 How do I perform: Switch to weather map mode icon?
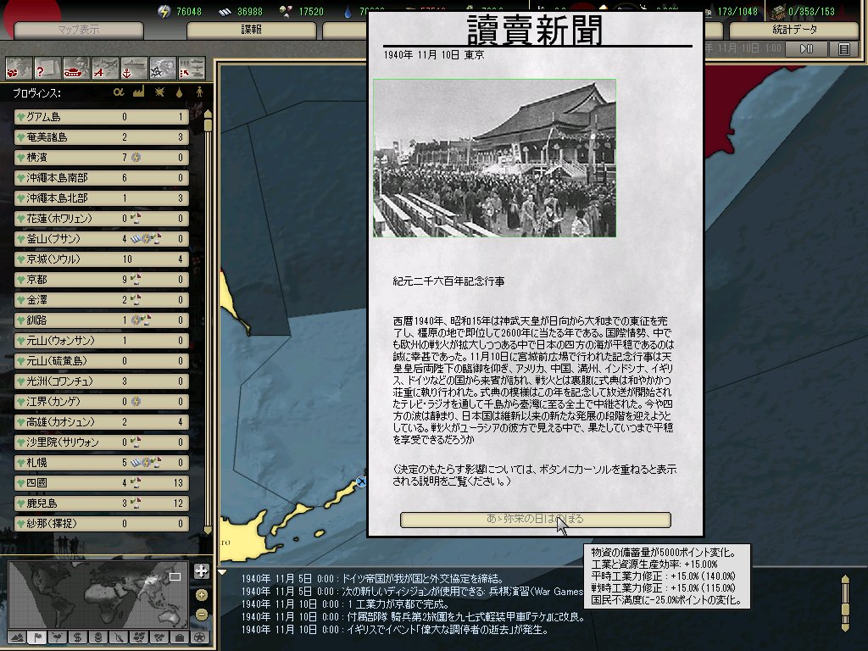[x=58, y=637]
